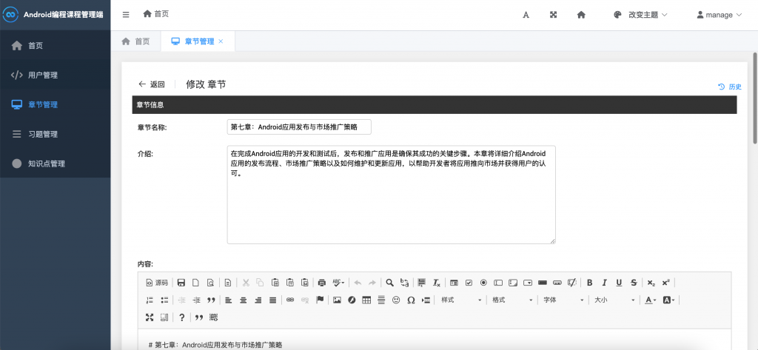
Task: Click the home icon in top right header
Action: click(x=581, y=15)
